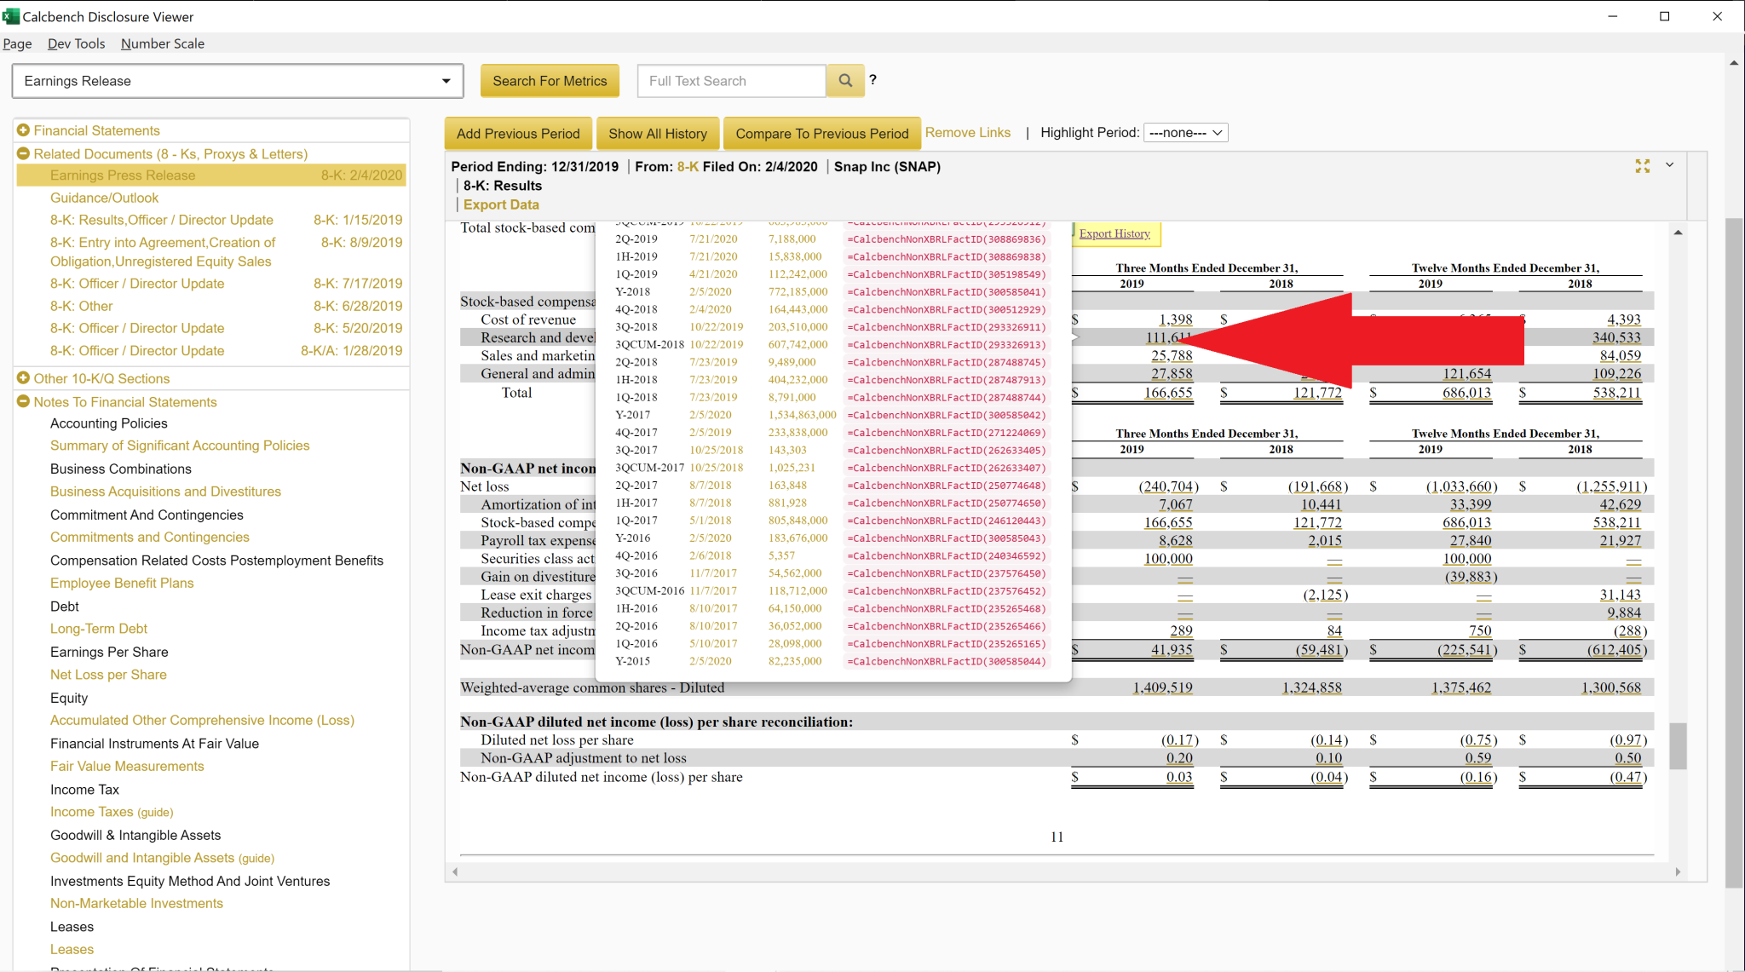Click in the Full Text Search field
The height and width of the screenshot is (972, 1745).
731,81
